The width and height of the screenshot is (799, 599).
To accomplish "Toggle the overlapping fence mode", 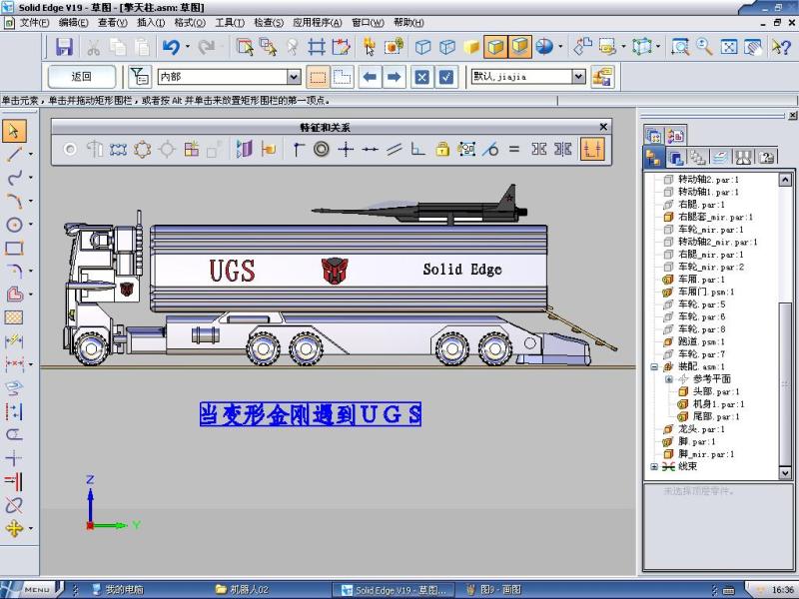I will 342,77.
